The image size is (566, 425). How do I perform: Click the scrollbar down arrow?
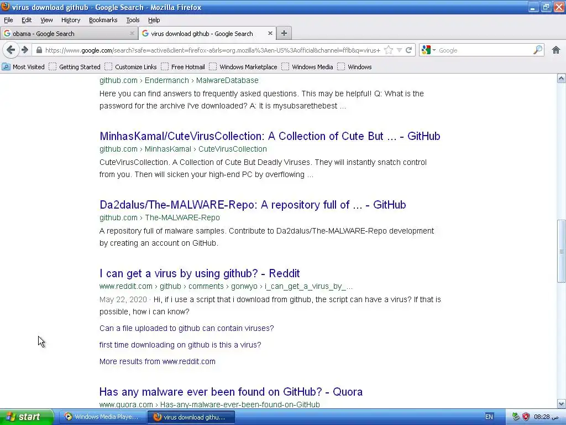[562, 403]
